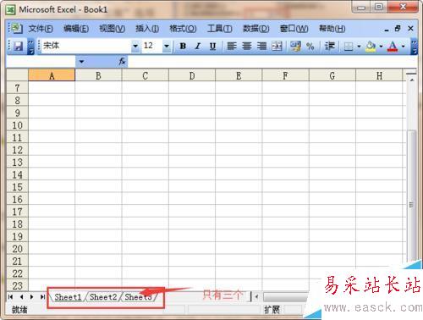The height and width of the screenshot is (320, 423).
Task: Click the Excel document icon in menu bar
Action: click(17, 28)
